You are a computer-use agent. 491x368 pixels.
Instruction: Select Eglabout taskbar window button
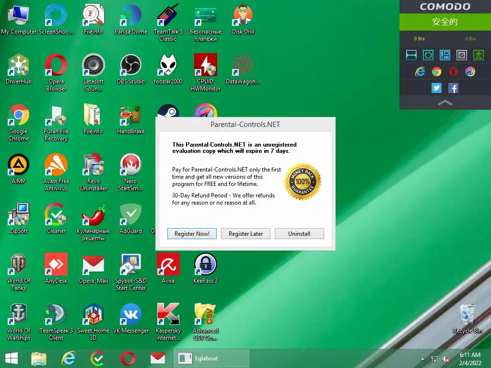point(211,358)
